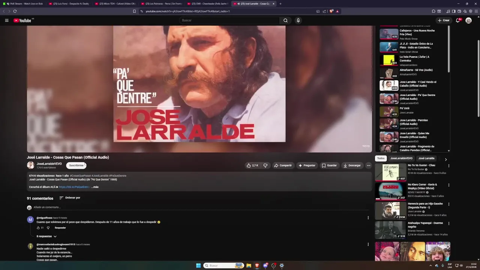Dislike miguelfossa's comment

pyautogui.click(x=48, y=228)
